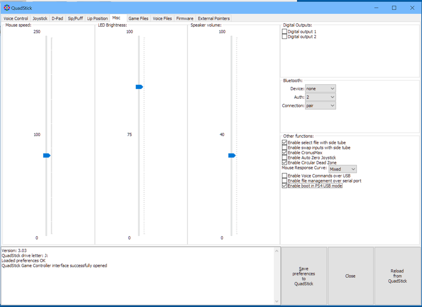422x307 pixels.
Task: Click the QuadStick app icon in title bar
Action: pos(7,8)
